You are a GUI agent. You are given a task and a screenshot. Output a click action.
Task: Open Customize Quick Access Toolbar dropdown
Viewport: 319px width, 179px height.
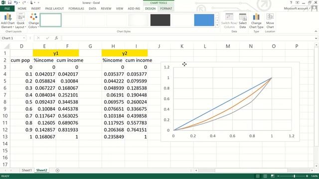click(38, 2)
